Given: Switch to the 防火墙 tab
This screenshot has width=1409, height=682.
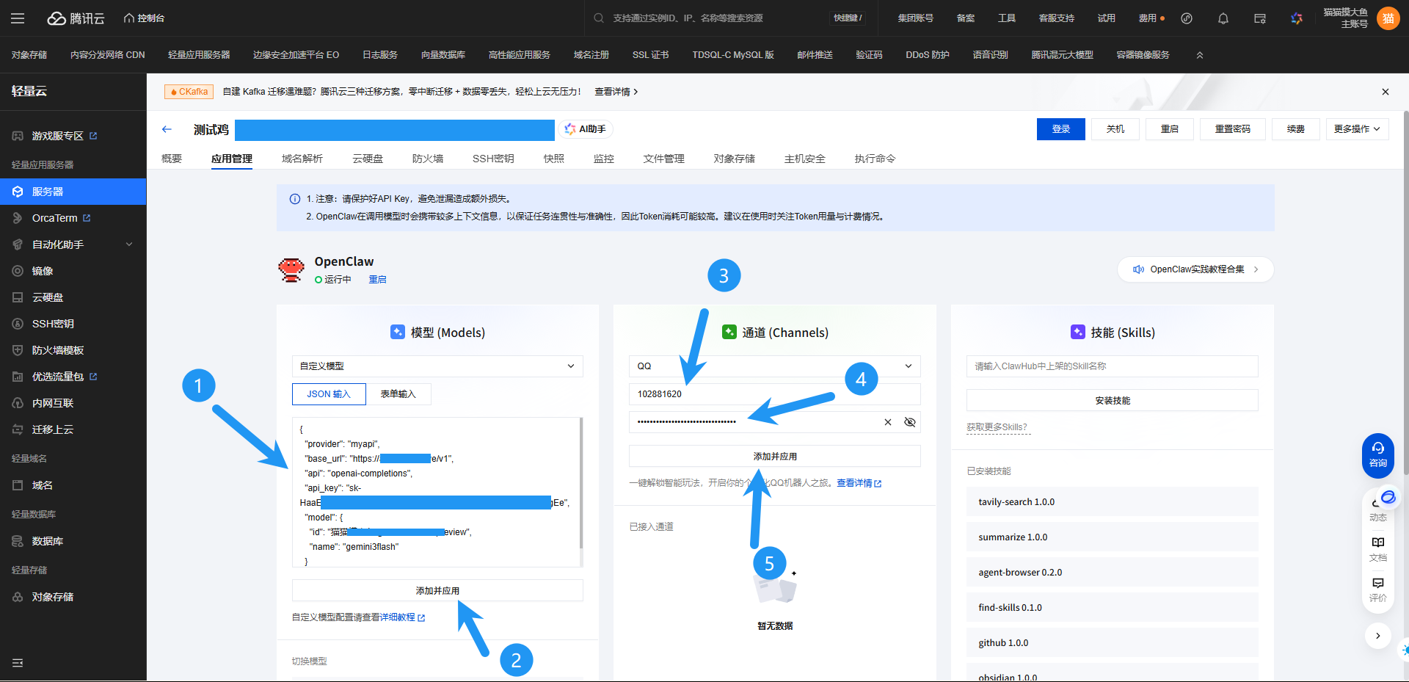Looking at the screenshot, I should tap(427, 159).
